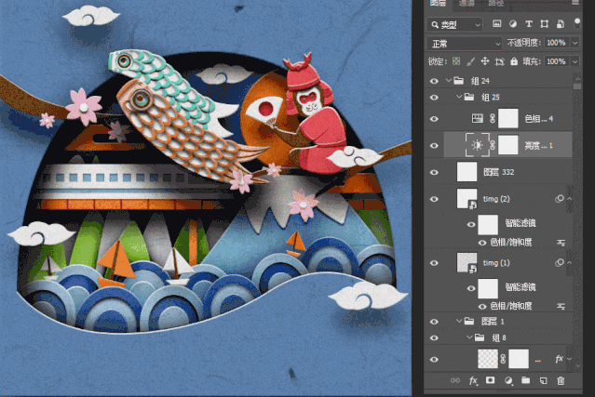
Task: Toggle visibility of 图层 332 layer
Action: [x=434, y=172]
